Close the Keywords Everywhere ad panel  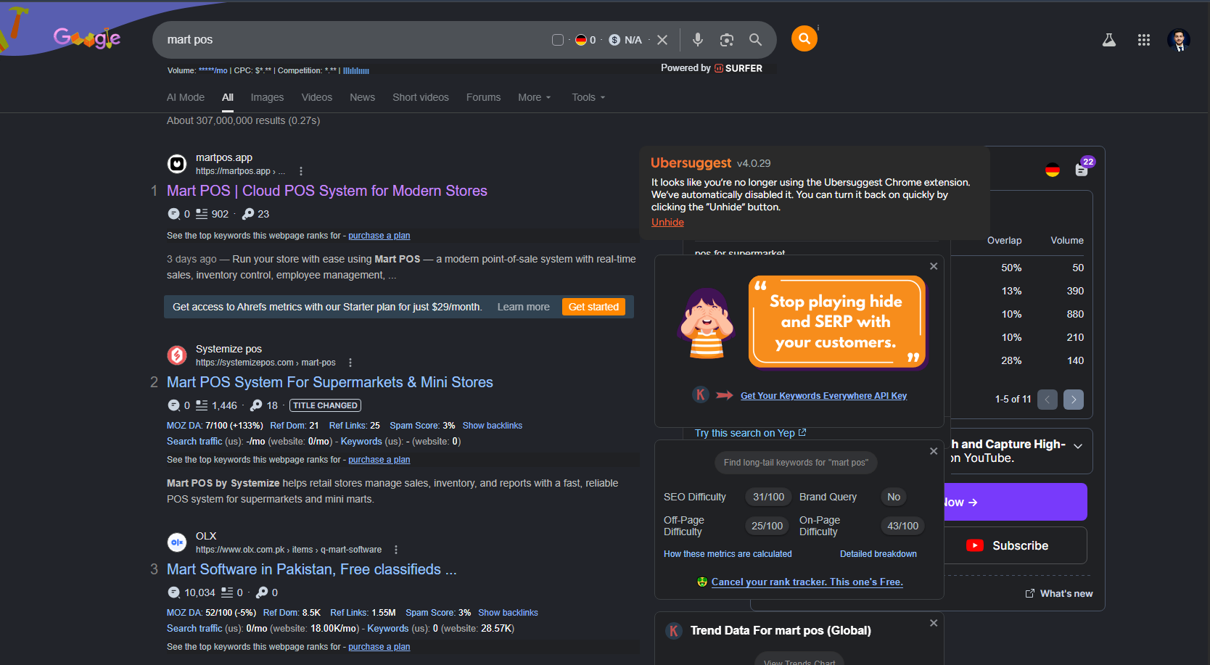[x=934, y=266]
